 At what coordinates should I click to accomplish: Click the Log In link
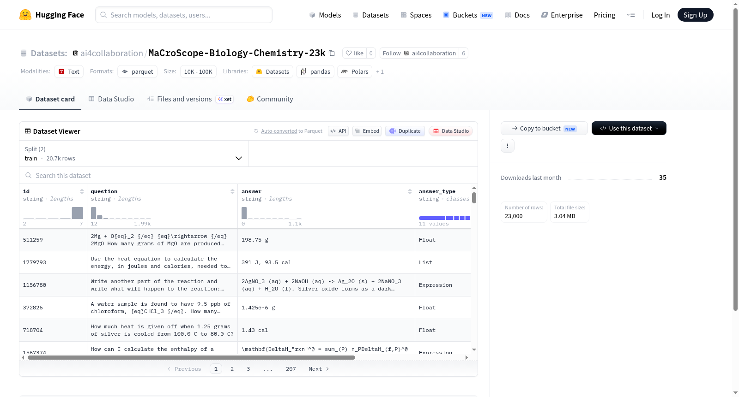pos(660,15)
